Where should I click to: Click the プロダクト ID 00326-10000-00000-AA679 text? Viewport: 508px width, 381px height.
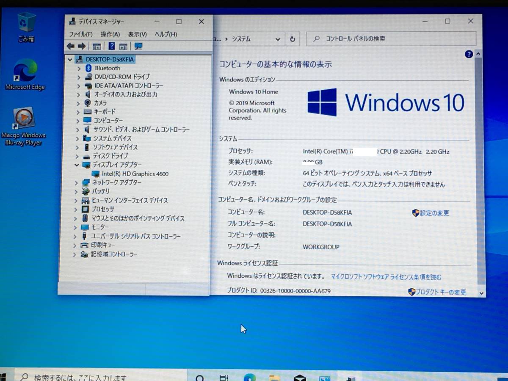(279, 291)
